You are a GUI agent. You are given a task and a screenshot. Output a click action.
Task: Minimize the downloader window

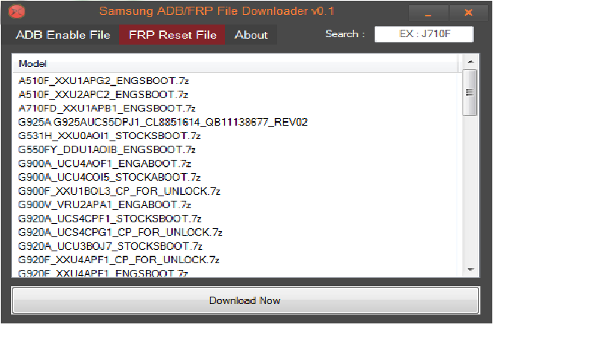click(428, 13)
